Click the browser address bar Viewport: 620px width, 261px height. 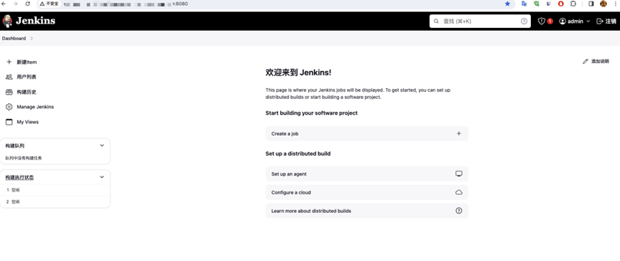pyautogui.click(x=277, y=4)
